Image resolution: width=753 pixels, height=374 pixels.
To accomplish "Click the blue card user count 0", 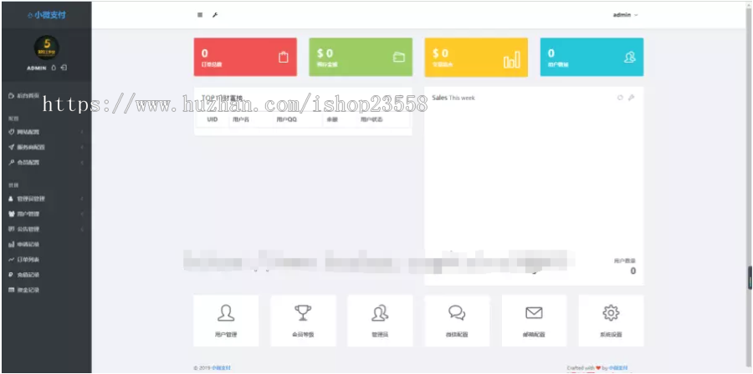I will (551, 53).
